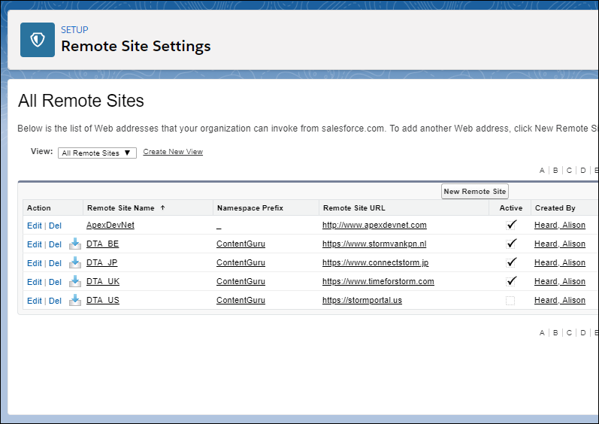
Task: Sort by Remote Site Name arrow
Action: tap(163, 207)
